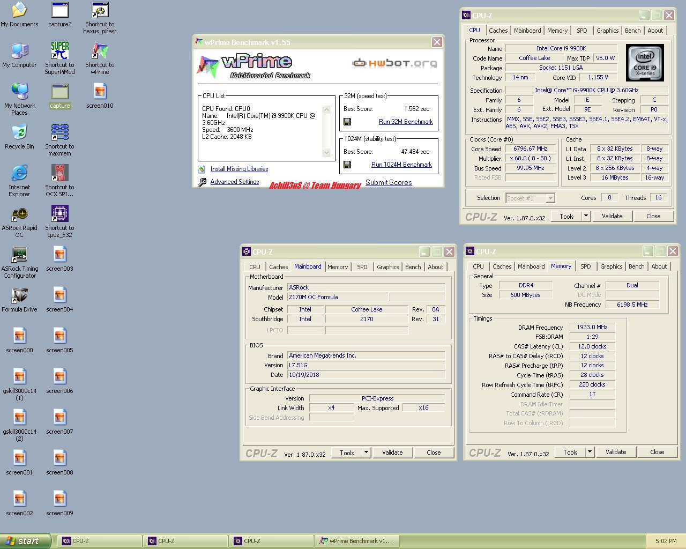The image size is (686, 549).
Task: Open Mainboard tab in Memory CPU-Z window
Action: coord(531,266)
